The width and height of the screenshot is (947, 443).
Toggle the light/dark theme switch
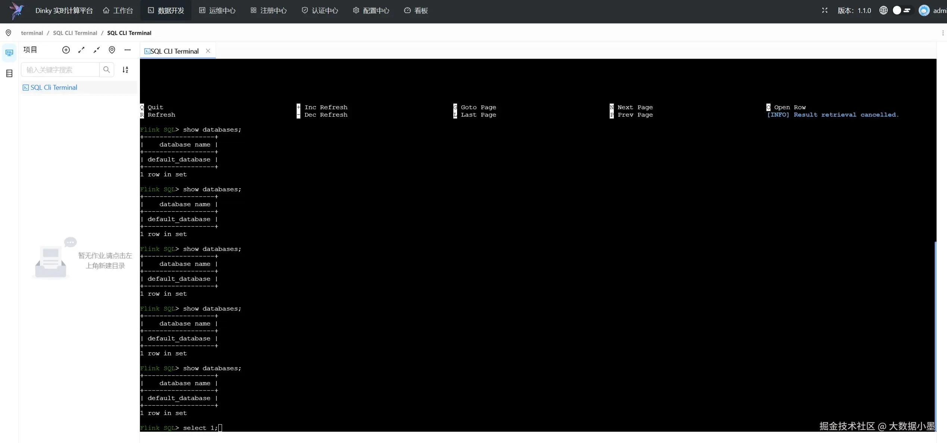[x=901, y=10]
